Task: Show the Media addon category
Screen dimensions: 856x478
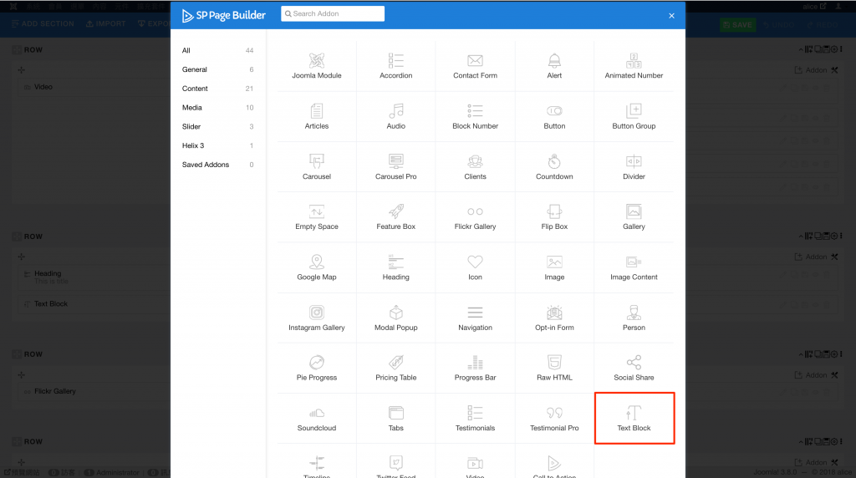Action: [x=192, y=108]
